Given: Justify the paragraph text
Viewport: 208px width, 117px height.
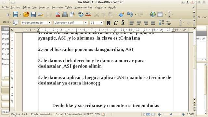Looking at the screenshot, I should pyautogui.click(x=153, y=23).
